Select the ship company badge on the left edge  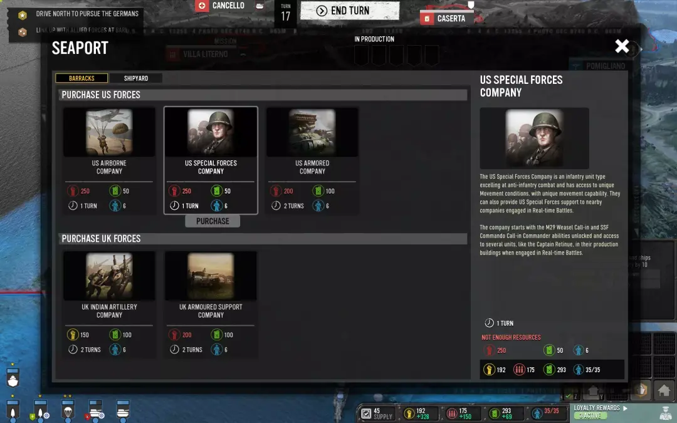13,377
